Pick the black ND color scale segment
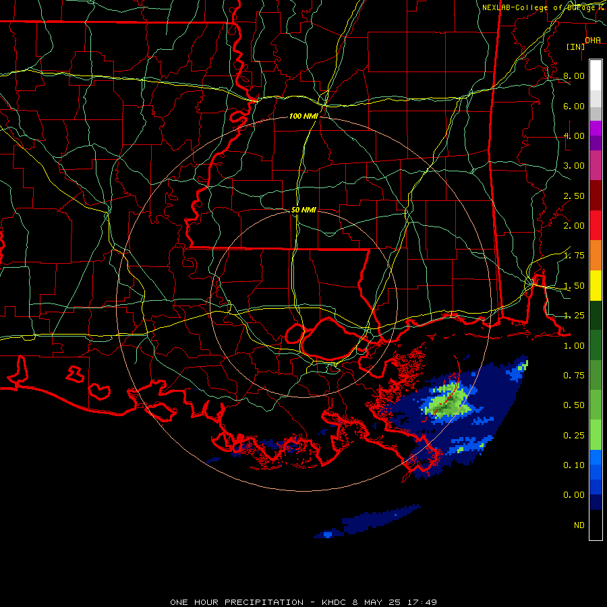Image resolution: width=607 pixels, height=607 pixels. point(596,525)
